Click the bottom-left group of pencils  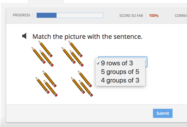tap(47, 84)
